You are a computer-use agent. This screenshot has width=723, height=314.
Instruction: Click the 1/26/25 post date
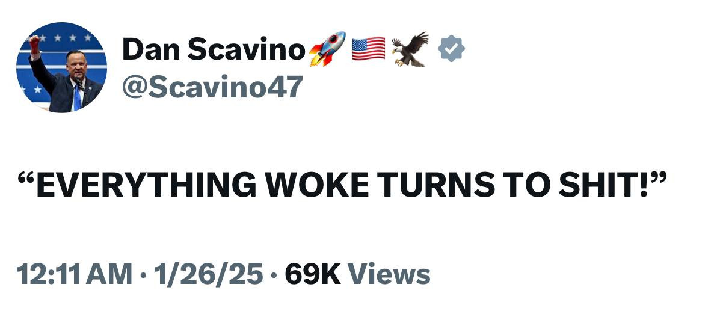click(x=208, y=274)
